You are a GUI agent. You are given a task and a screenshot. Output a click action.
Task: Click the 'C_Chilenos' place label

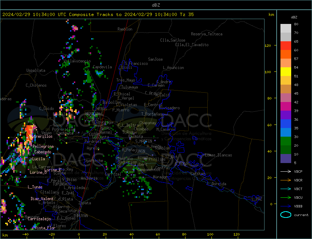click(36, 85)
